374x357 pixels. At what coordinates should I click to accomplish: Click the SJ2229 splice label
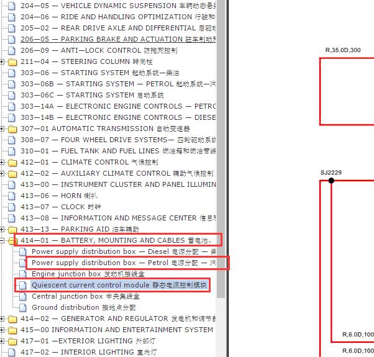(331, 173)
